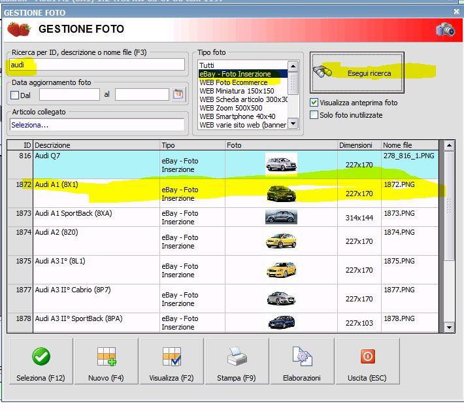Select the Audi A3 I° (8L1) row
Screen dimensions: 464x410
[x=223, y=269]
